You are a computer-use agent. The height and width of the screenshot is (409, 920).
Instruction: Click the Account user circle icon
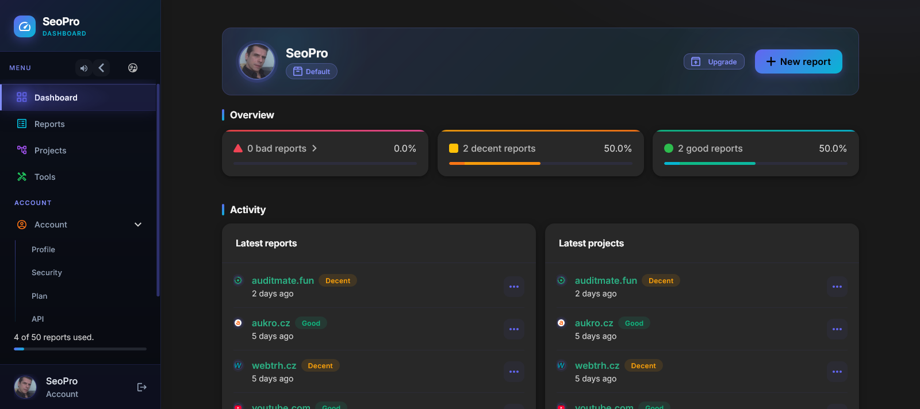click(22, 225)
